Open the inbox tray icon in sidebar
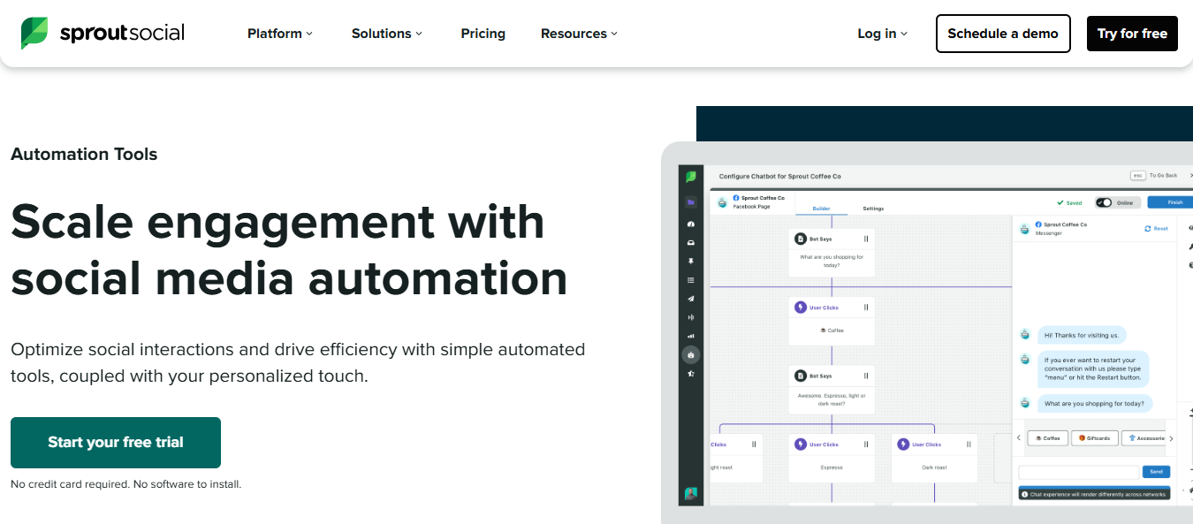Image resolution: width=1193 pixels, height=524 pixels. click(691, 243)
